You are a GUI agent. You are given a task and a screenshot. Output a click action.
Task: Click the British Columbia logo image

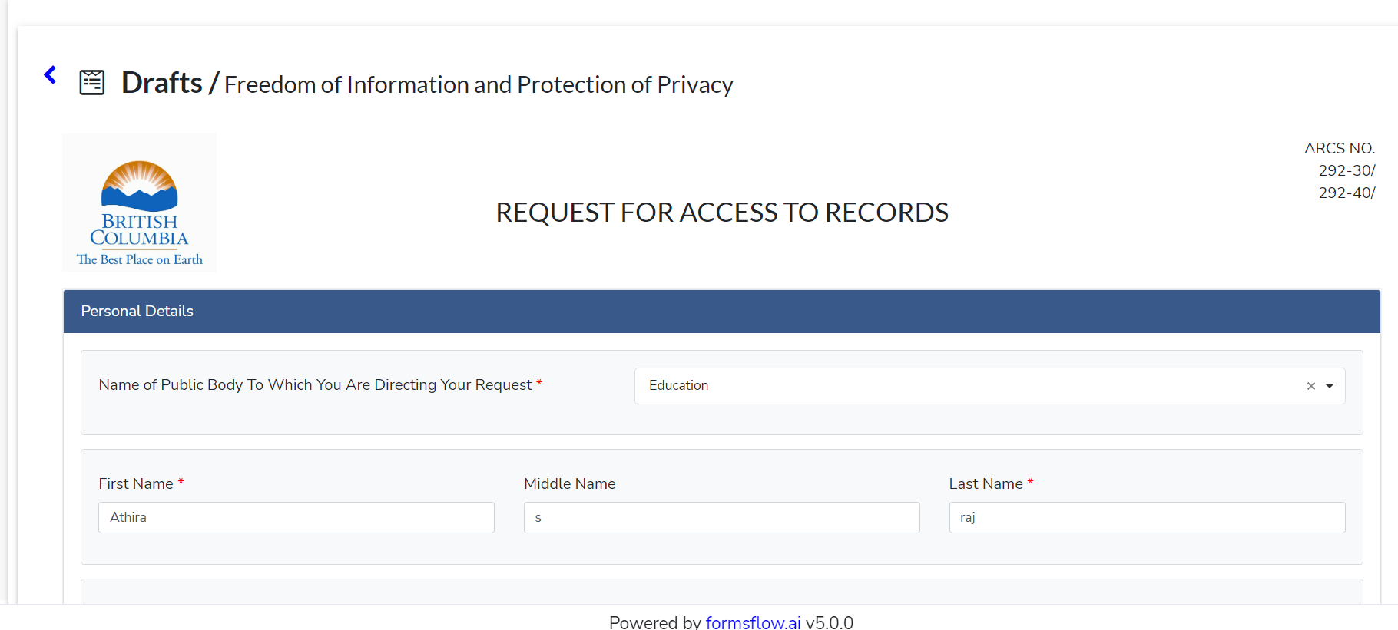(x=139, y=203)
